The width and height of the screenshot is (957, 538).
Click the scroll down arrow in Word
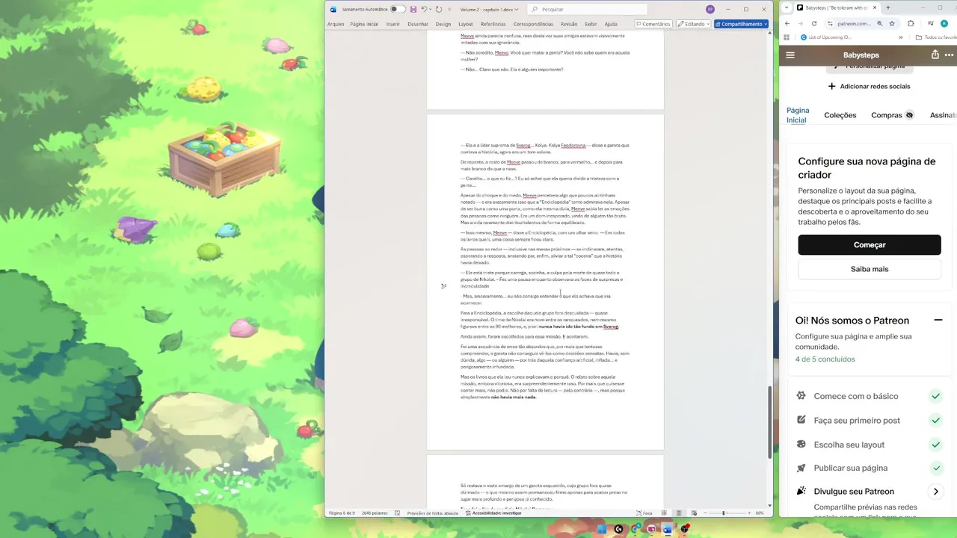[769, 506]
